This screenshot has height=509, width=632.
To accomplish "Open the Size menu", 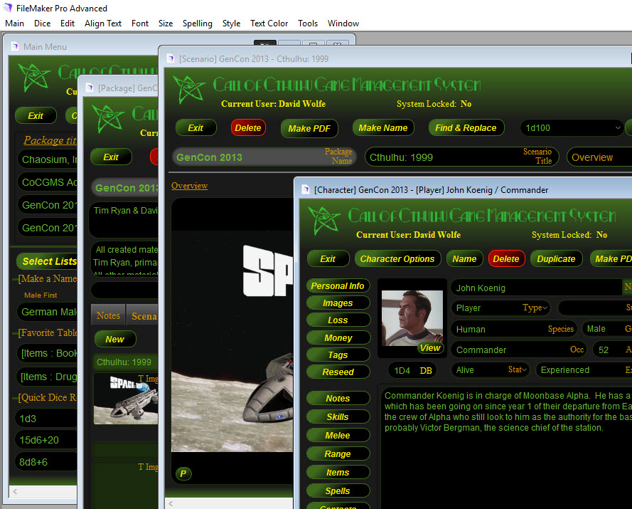I will [165, 23].
